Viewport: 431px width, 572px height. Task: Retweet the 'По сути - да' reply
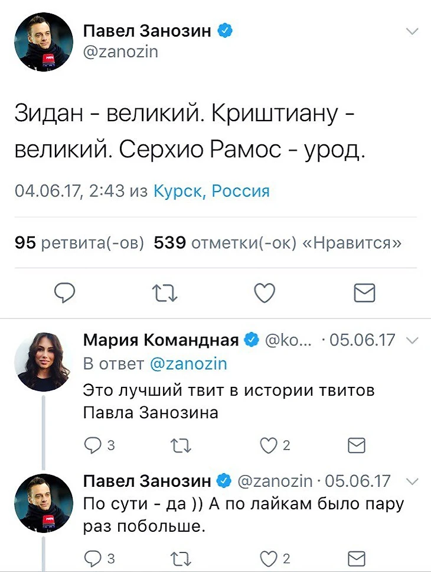[x=178, y=558]
